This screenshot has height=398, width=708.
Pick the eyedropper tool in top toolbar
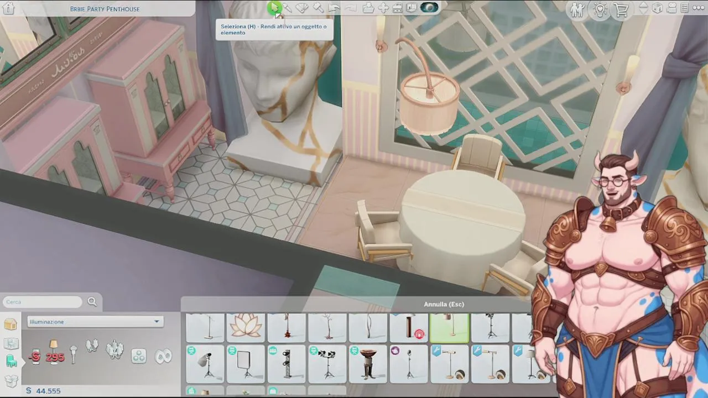pos(288,8)
